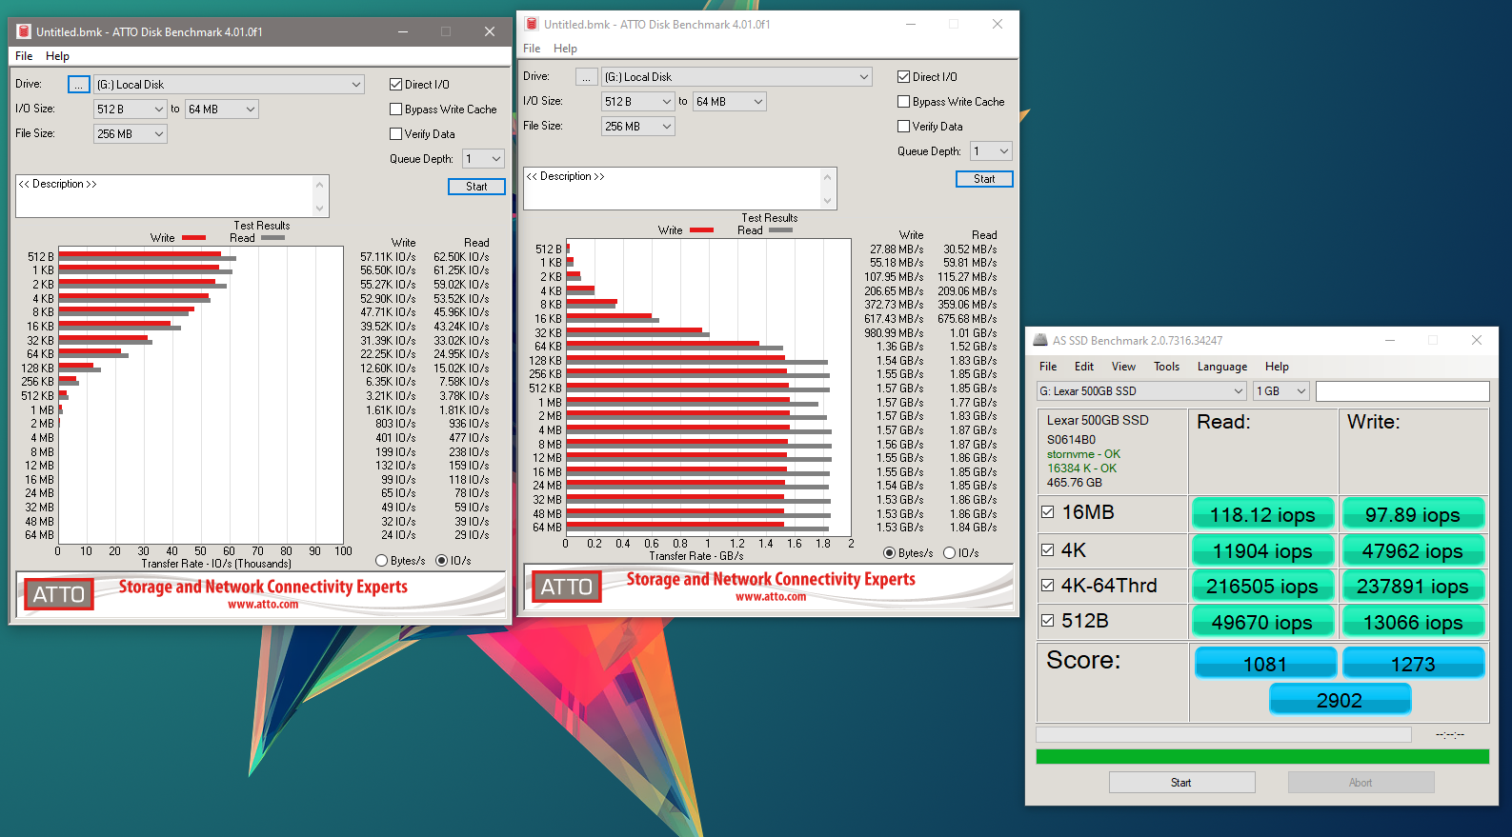Click the total score 2902 in AS SSD
This screenshot has height=837, width=1512.
point(1340,700)
